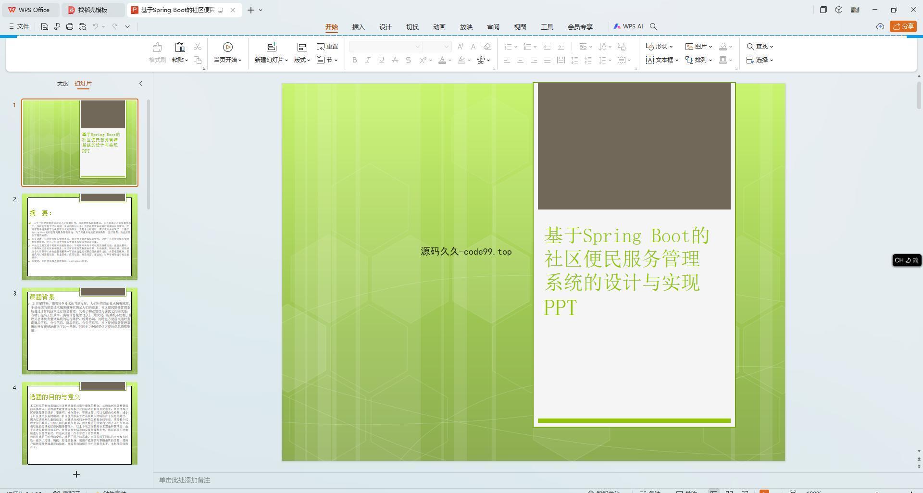Open the Arrange (排列) dropdown
The width and height of the screenshot is (923, 493).
(x=698, y=60)
